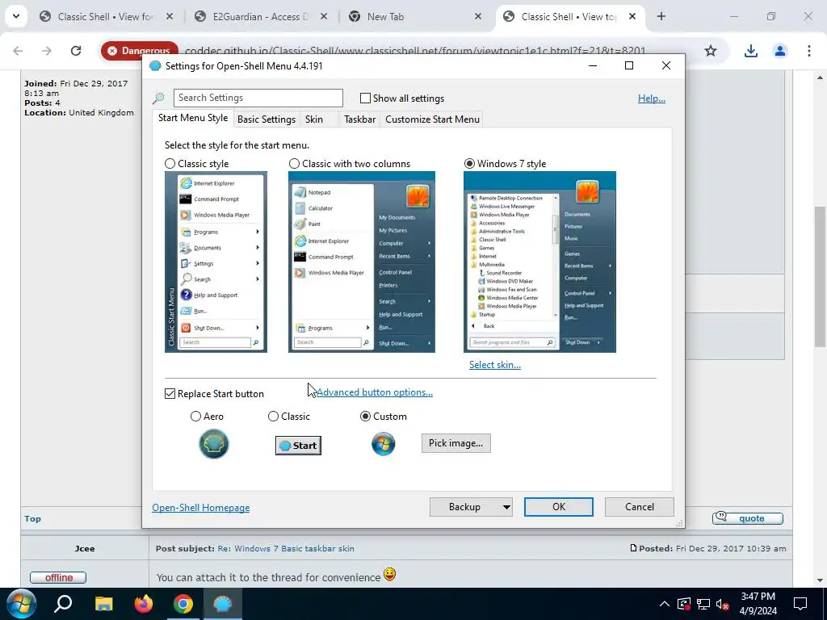Open Chrome downloads icon
827x620 pixels.
(x=751, y=51)
